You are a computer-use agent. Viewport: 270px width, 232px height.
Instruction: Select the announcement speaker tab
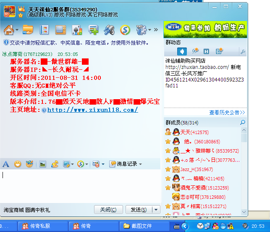click(182, 51)
